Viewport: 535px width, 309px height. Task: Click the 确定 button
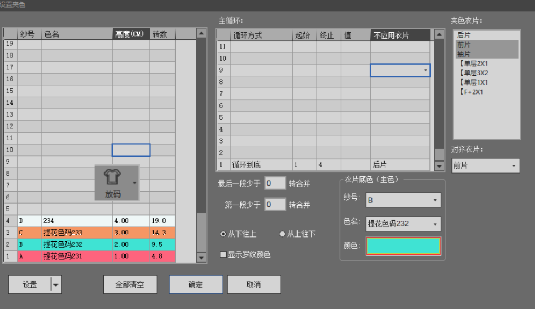point(196,284)
